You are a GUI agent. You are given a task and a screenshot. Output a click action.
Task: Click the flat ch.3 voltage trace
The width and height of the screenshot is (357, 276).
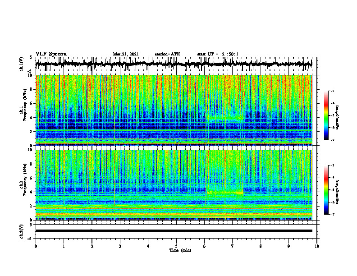[174, 231]
